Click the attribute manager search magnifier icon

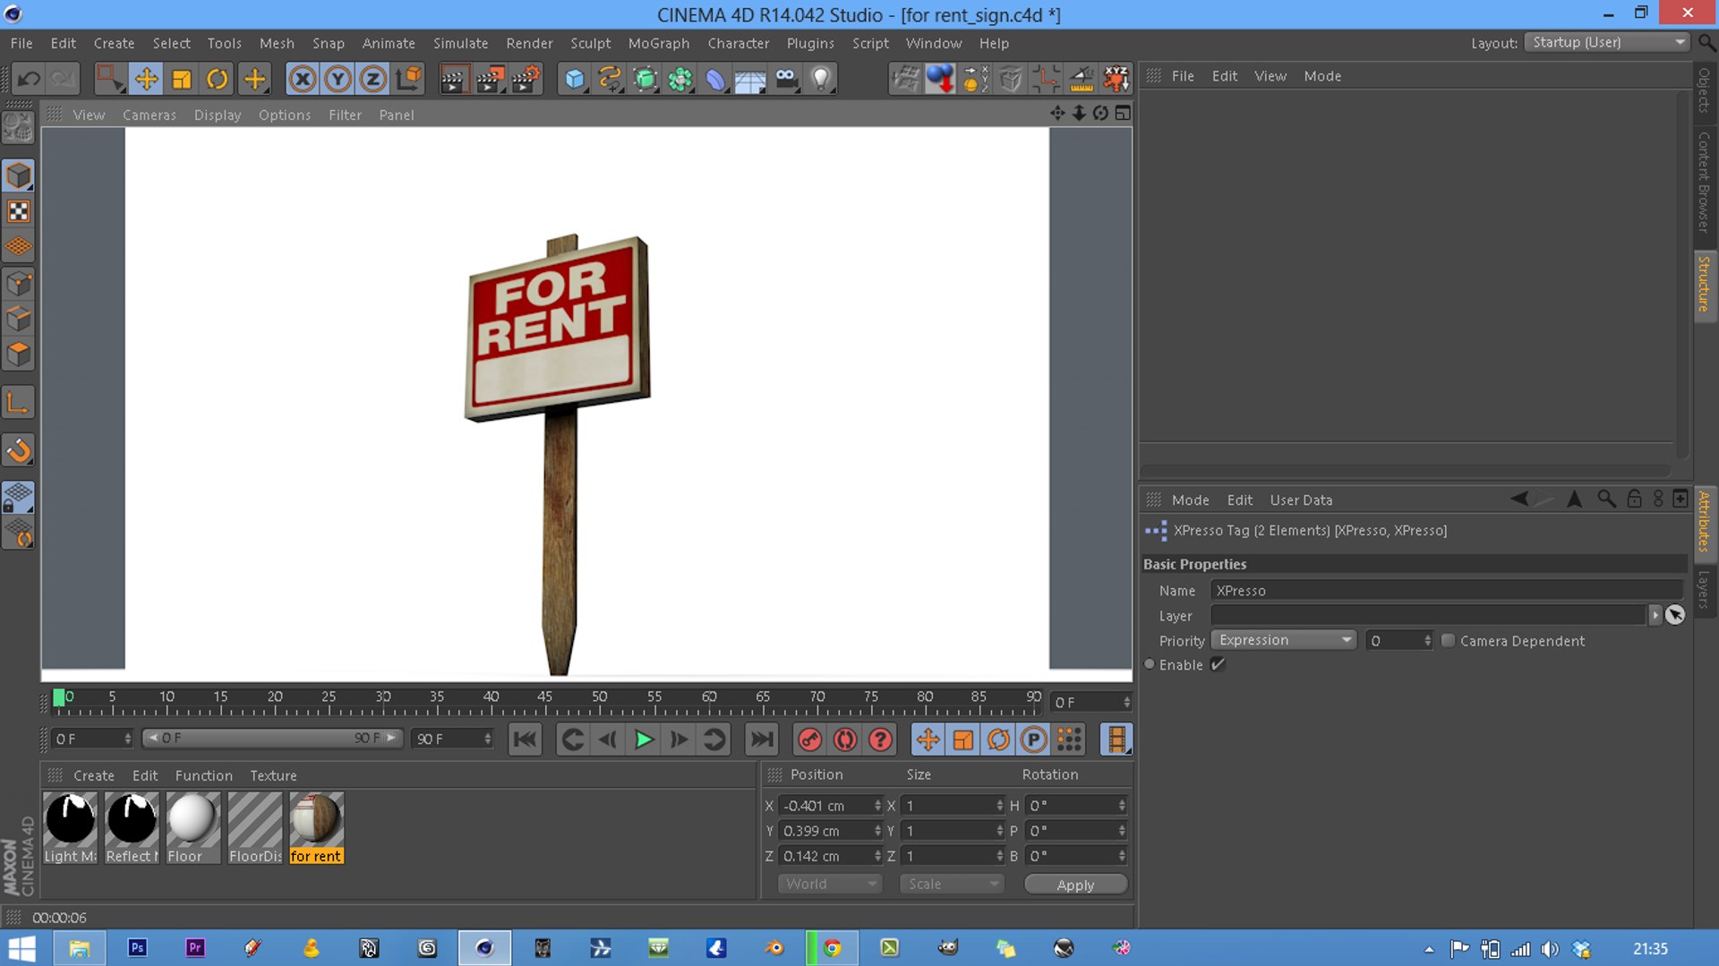[x=1606, y=500]
